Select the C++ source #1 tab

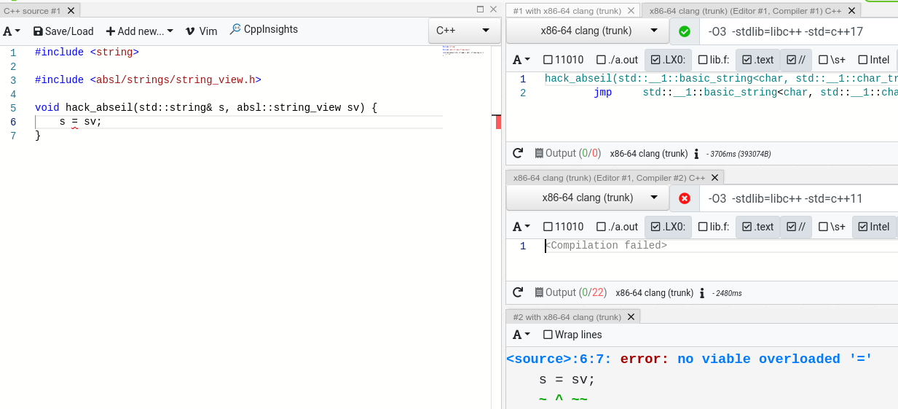click(32, 11)
